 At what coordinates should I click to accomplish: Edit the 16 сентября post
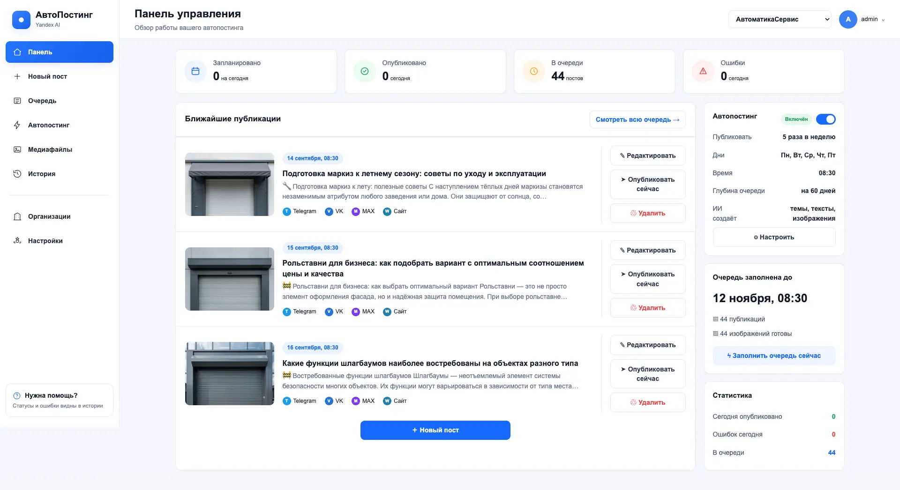click(648, 345)
